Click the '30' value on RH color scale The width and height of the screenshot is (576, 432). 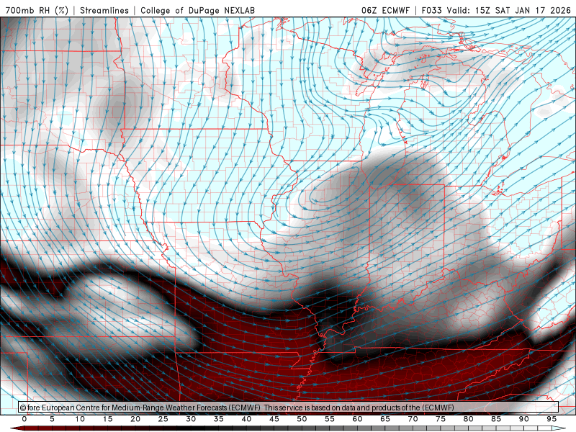click(191, 419)
